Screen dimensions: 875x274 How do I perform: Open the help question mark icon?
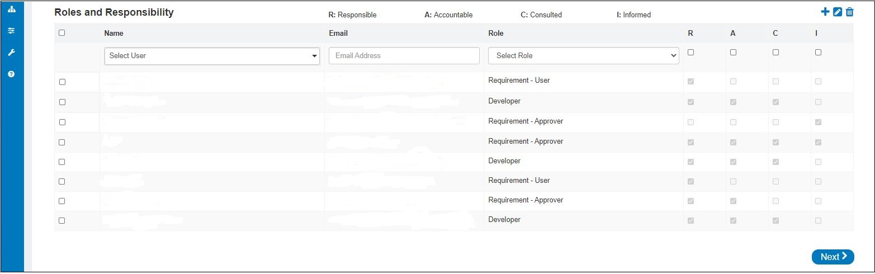click(11, 74)
